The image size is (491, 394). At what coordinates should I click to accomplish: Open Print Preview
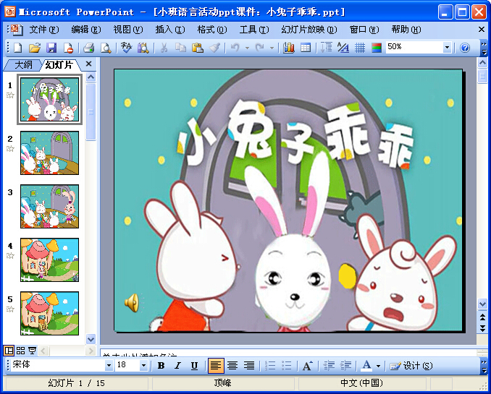pyautogui.click(x=106, y=48)
